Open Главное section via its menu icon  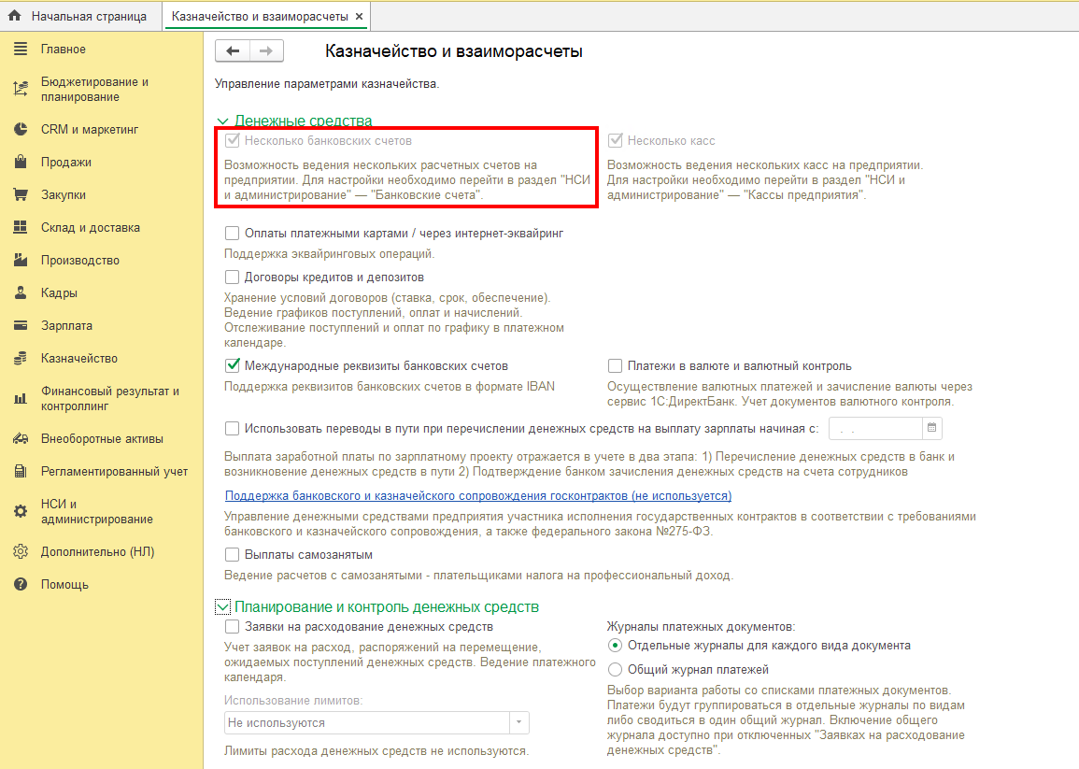(x=21, y=49)
